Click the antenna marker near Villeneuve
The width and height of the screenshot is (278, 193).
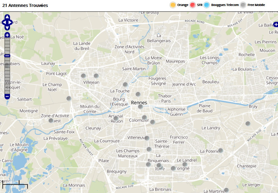147,138
